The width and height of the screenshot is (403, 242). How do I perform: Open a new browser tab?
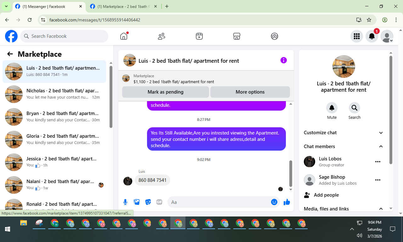tap(167, 7)
